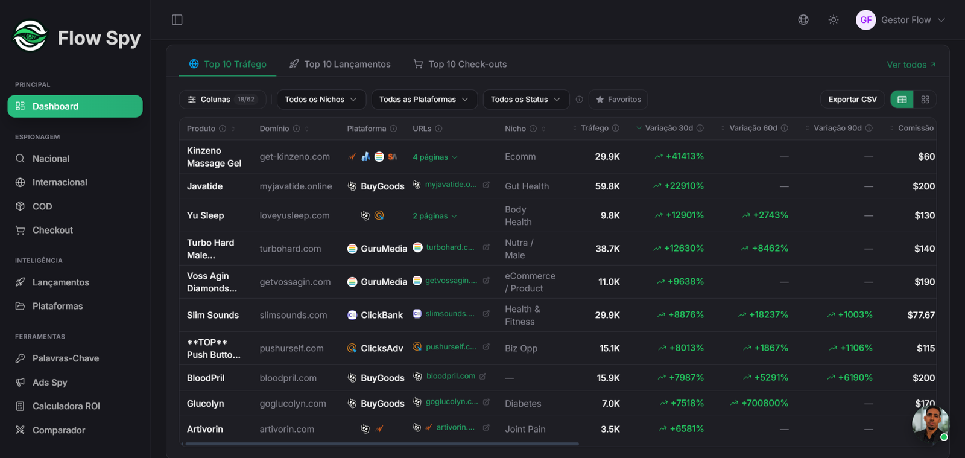Sort by Variação 30d column

point(639,129)
